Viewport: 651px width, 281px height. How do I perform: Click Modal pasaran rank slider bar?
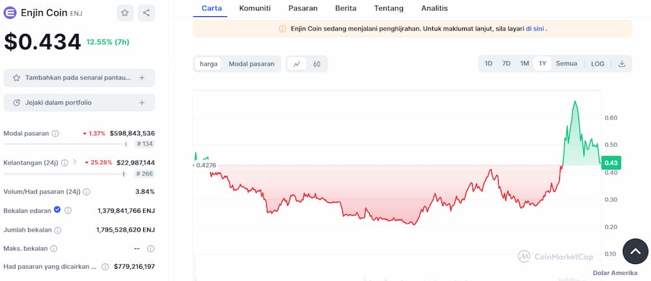coord(65,144)
